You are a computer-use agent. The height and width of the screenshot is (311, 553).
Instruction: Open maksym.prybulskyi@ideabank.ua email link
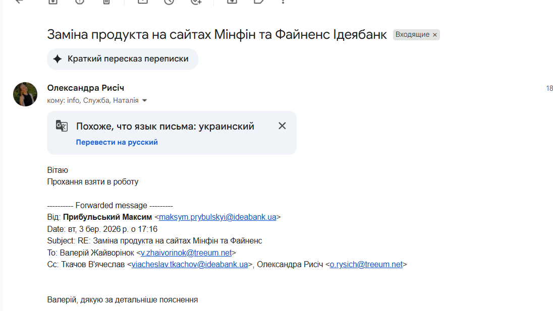[x=217, y=217]
